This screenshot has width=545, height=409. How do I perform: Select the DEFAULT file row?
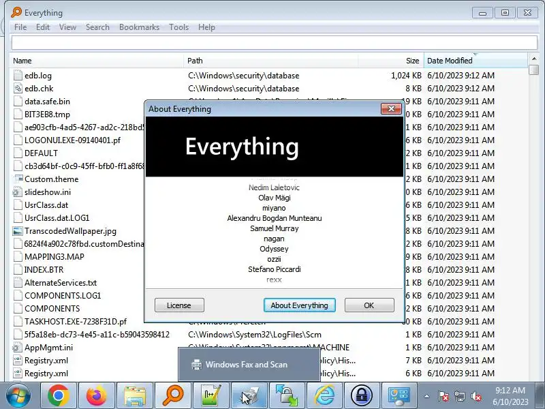pos(41,153)
